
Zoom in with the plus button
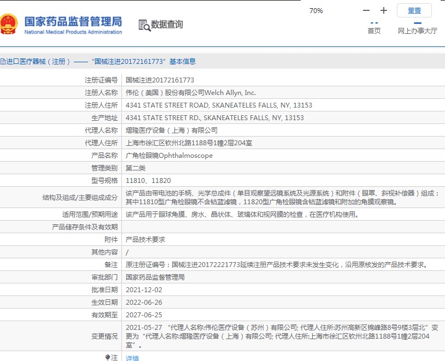(384, 10)
